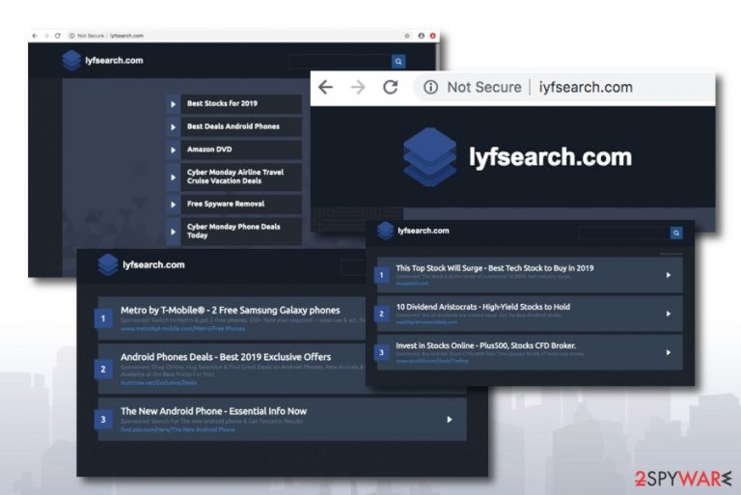The image size is (741, 495).
Task: Click search field in top-left lyfsearch page
Action: coord(340,62)
